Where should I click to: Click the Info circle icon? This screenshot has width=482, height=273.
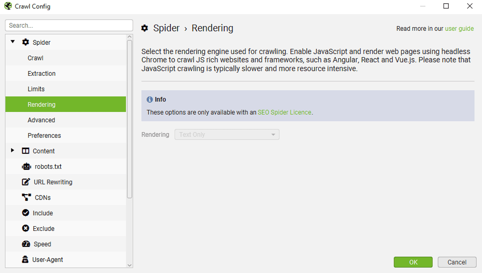point(150,99)
